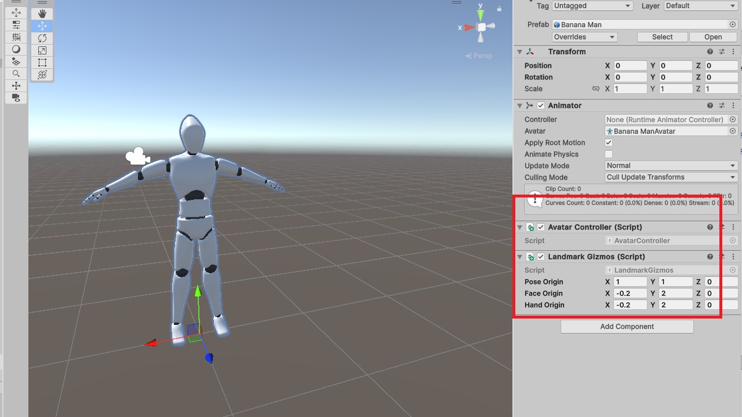Select the Scale tool
Screen dimensions: 742x417
click(x=42, y=50)
